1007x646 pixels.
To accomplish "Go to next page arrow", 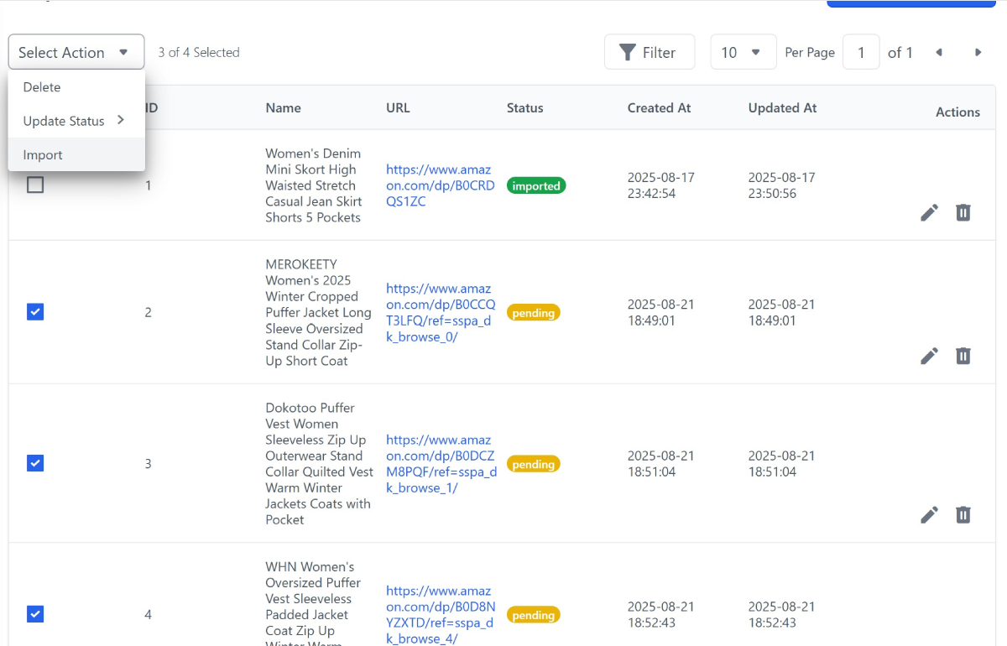I will coord(978,52).
